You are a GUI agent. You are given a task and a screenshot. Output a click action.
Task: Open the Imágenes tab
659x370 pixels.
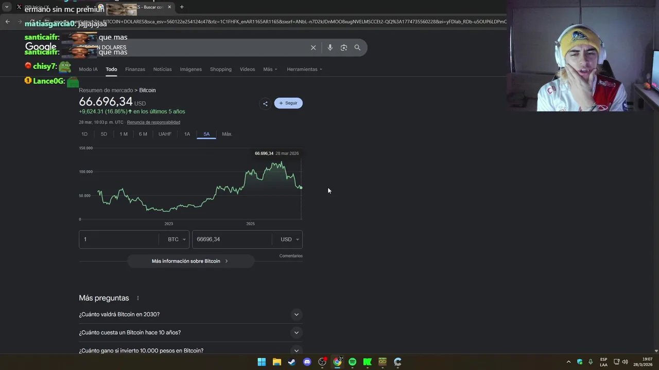pos(190,69)
